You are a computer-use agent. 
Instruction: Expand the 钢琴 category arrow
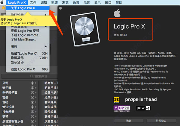tap(36, 116)
